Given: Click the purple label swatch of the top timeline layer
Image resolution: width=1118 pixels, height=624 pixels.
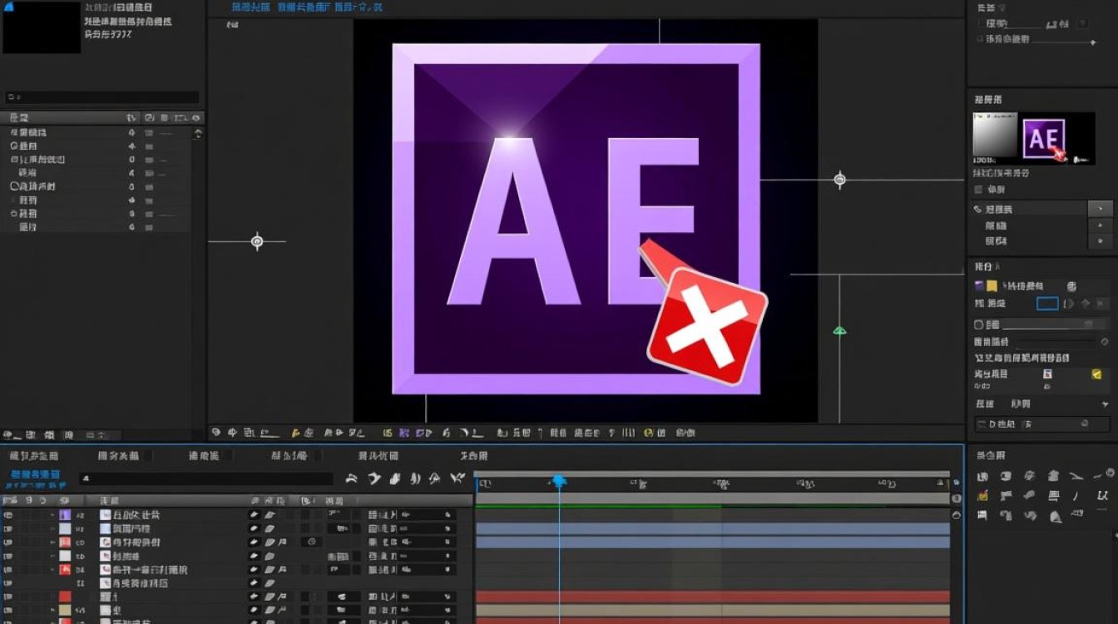Looking at the screenshot, I should pos(65,515).
